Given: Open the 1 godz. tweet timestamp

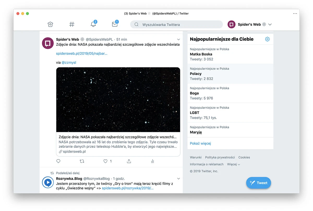Looking at the screenshot, I should pyautogui.click(x=119, y=178).
